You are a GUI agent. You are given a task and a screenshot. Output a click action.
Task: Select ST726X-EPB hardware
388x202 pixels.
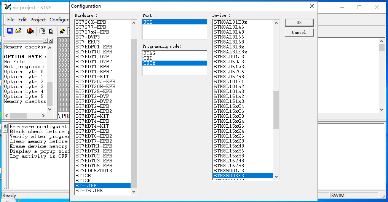[x=103, y=22]
